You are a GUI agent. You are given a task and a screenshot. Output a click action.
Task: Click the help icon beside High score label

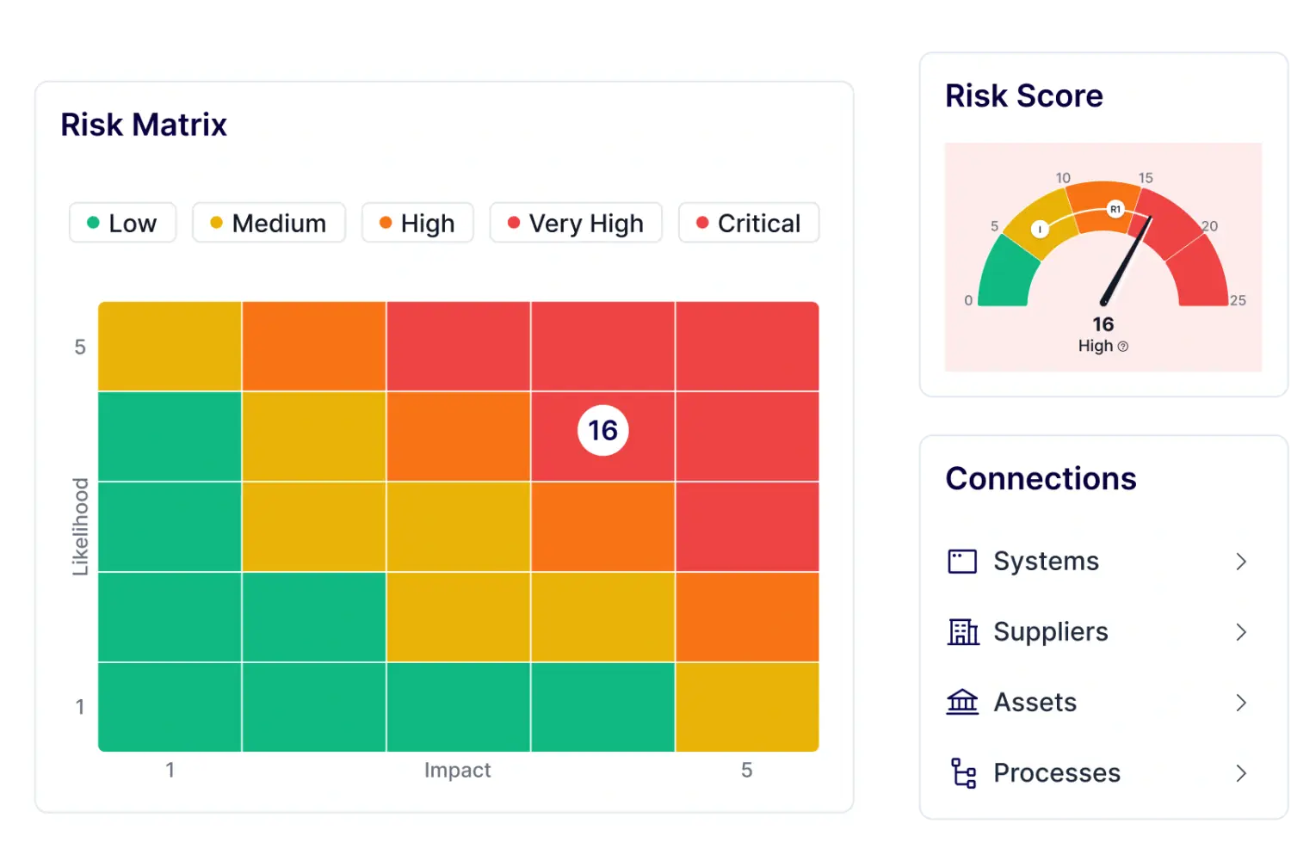tap(1122, 347)
